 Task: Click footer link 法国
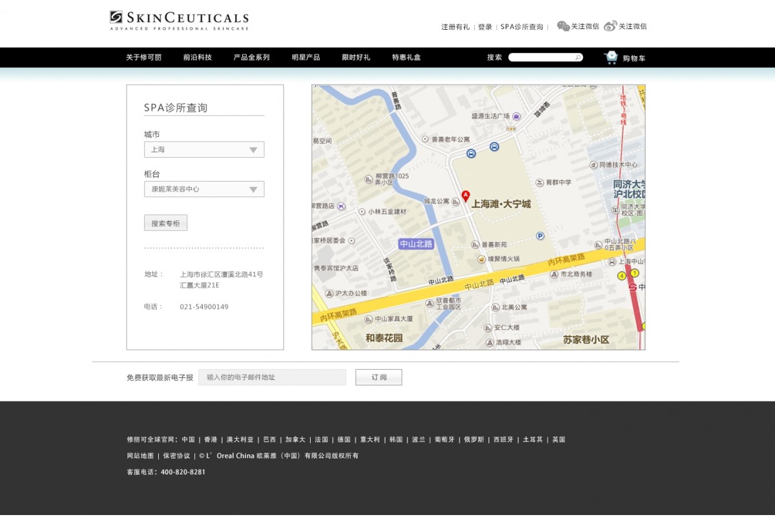click(321, 439)
